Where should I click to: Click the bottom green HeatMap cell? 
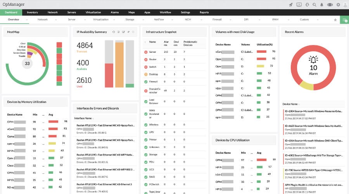(59, 84)
